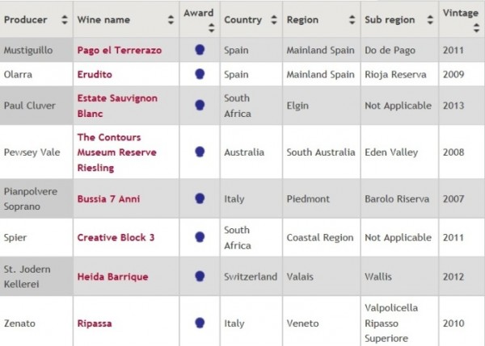Click the award medal icon in Erudito row
Viewport: 485px width, 346px height.
tap(200, 74)
